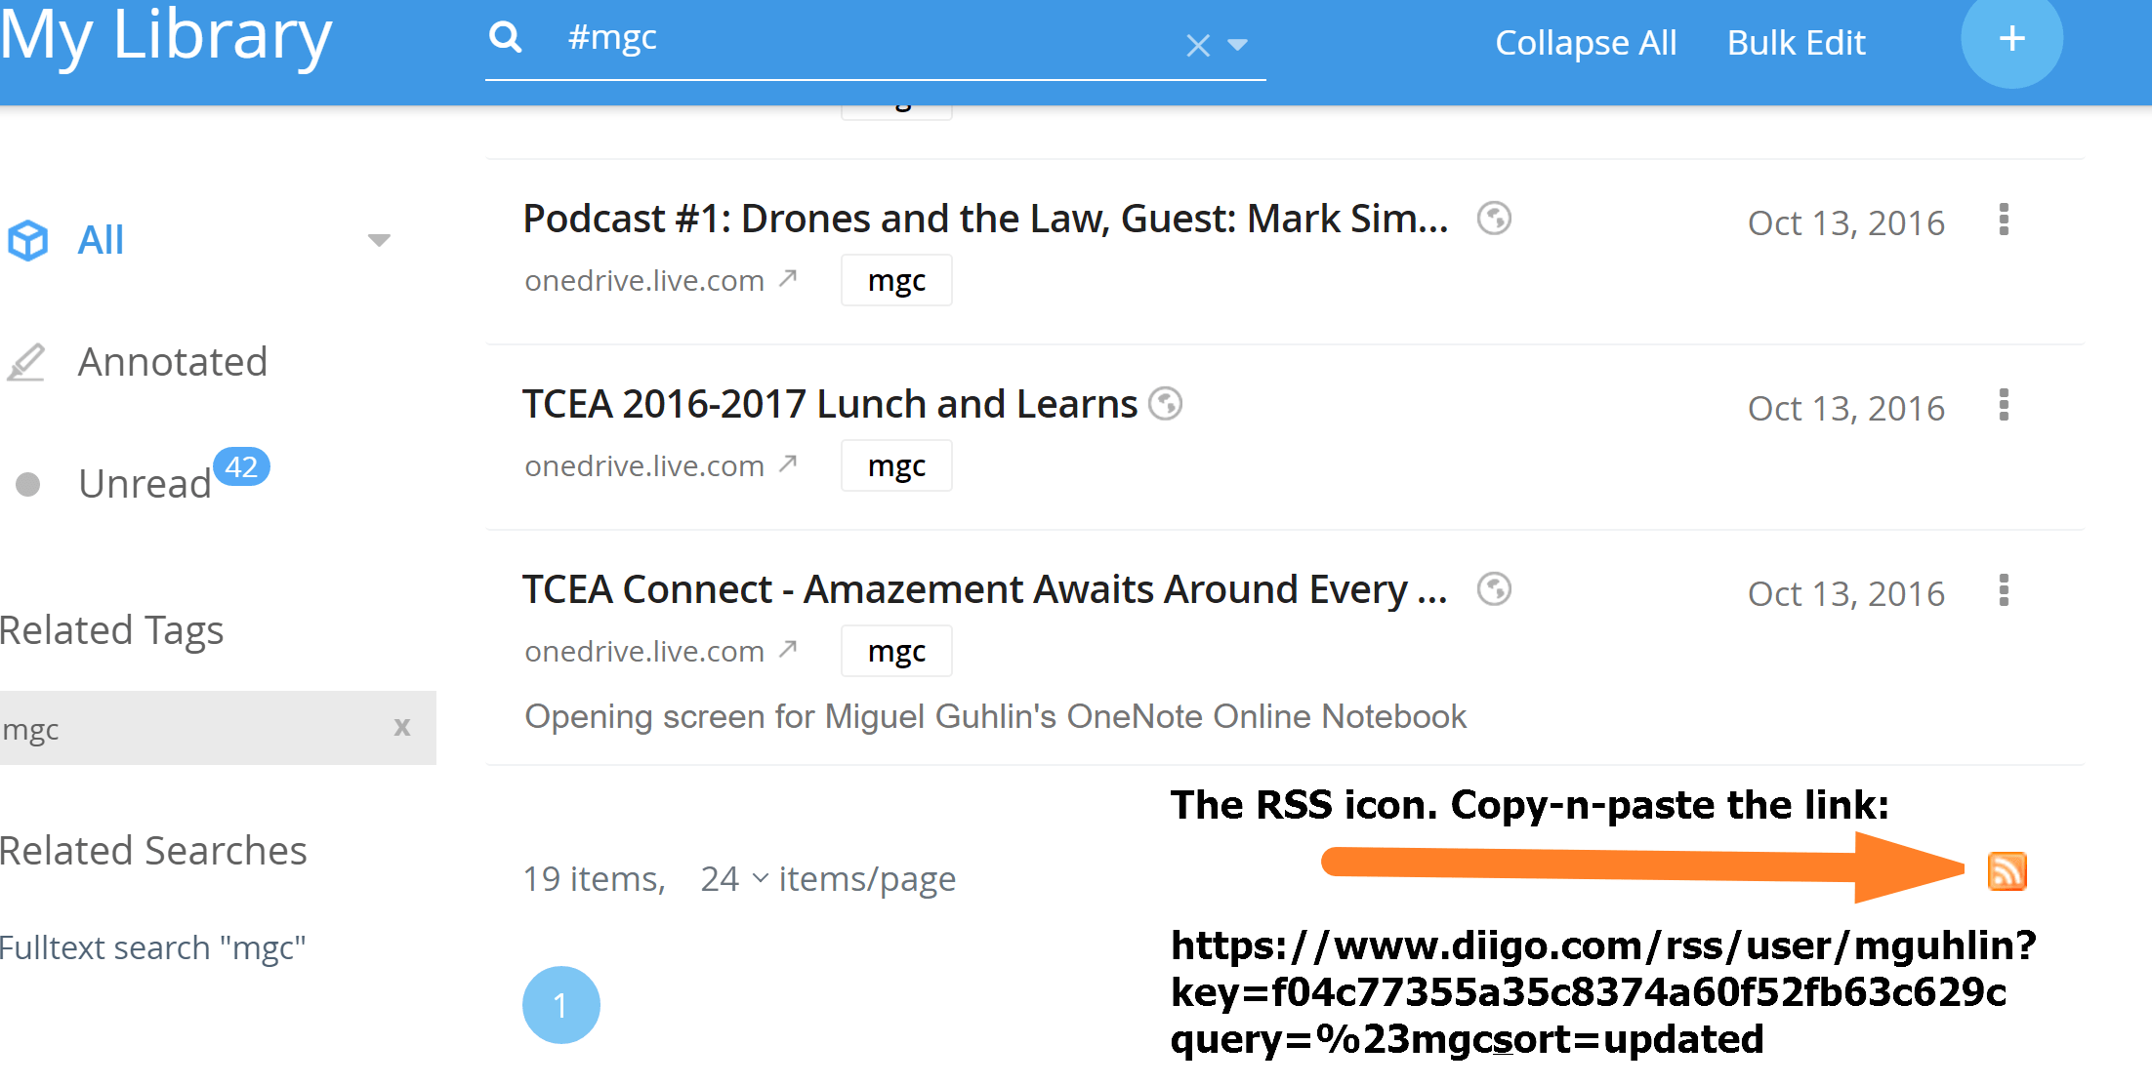
Task: Click the 19 items count text
Action: (x=594, y=879)
